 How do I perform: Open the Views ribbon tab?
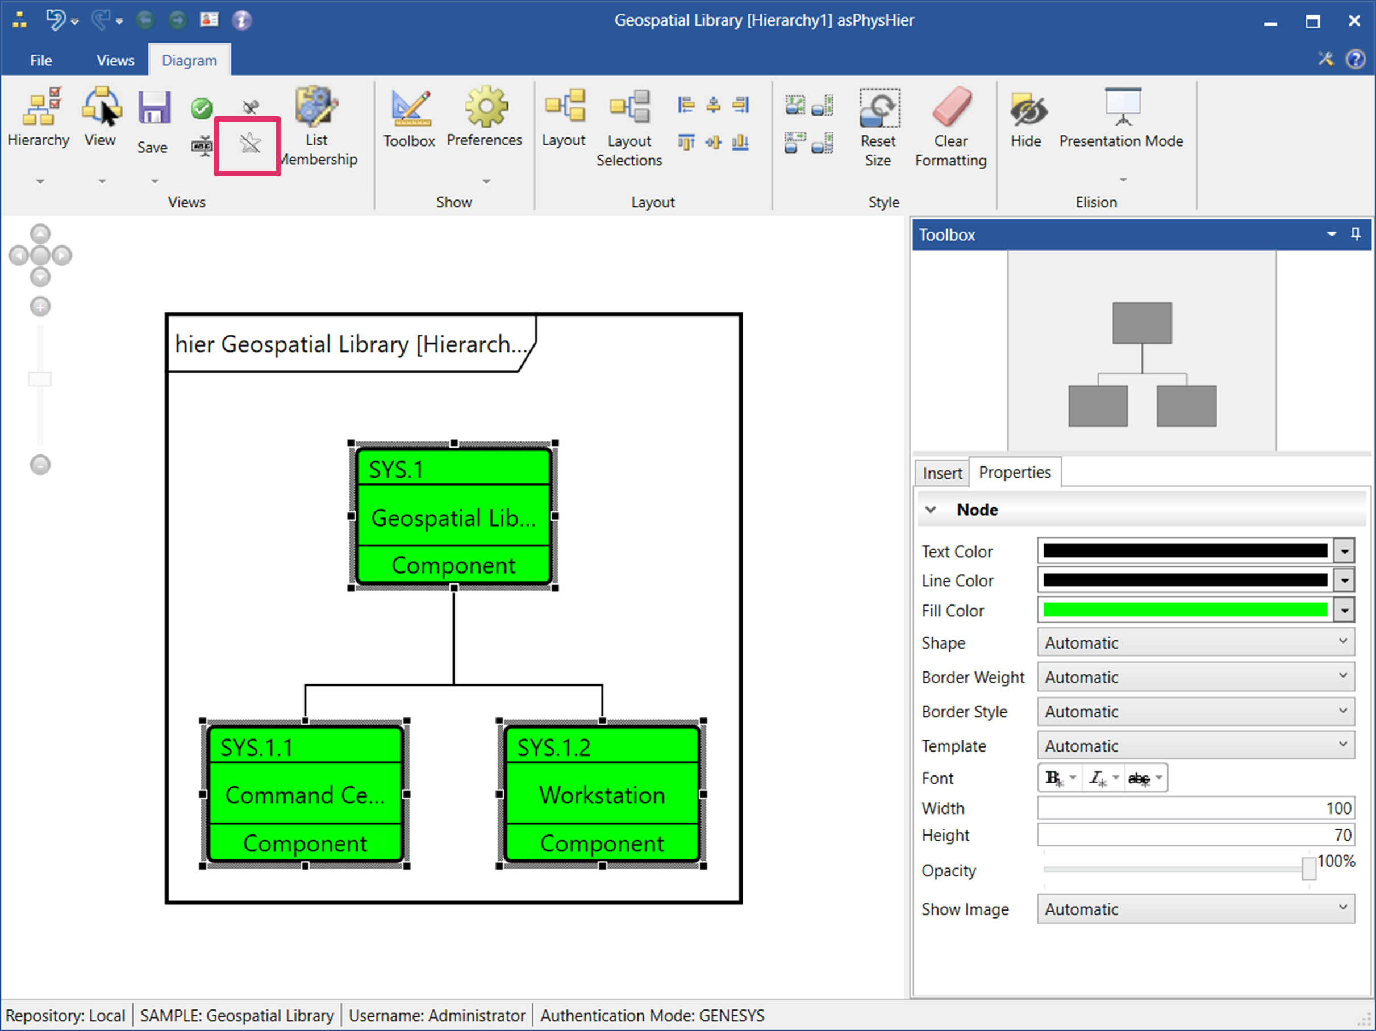tap(115, 60)
